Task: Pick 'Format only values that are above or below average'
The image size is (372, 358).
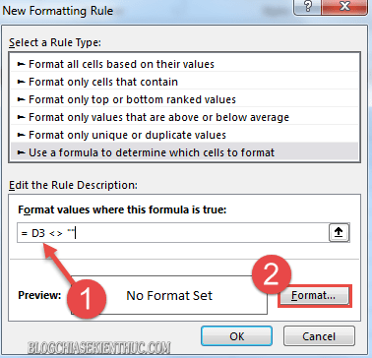Action: coord(184,117)
